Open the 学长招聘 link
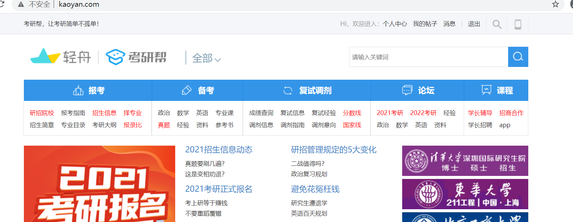573x222 pixels. pos(480,125)
